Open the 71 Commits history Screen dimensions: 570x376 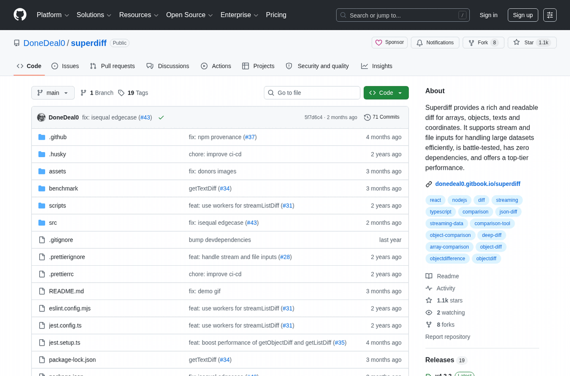382,117
